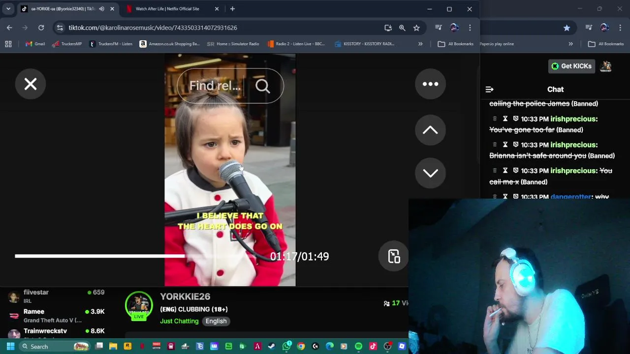Open the media control icon in Chrome toolbar
The image size is (630, 354).
(x=439, y=28)
